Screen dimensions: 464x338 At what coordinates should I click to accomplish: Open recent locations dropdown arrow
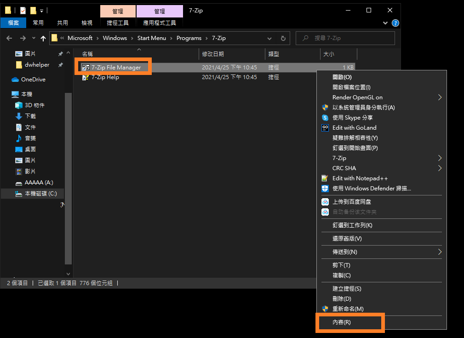[x=34, y=38]
